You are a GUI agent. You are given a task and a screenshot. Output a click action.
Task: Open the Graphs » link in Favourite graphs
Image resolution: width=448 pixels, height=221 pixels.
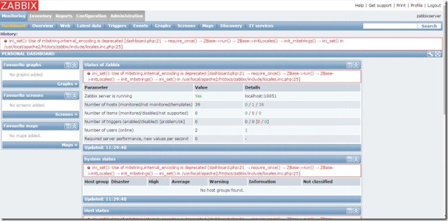[x=68, y=84]
